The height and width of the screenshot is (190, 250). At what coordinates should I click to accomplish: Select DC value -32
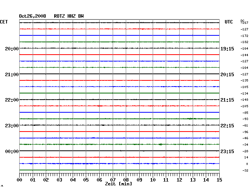pyautogui.click(x=245, y=170)
